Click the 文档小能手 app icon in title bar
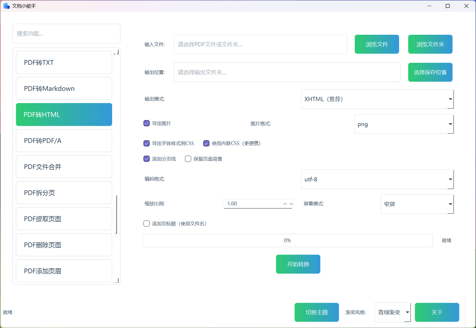Screen dimensions: 476x328 [x=6, y=6]
